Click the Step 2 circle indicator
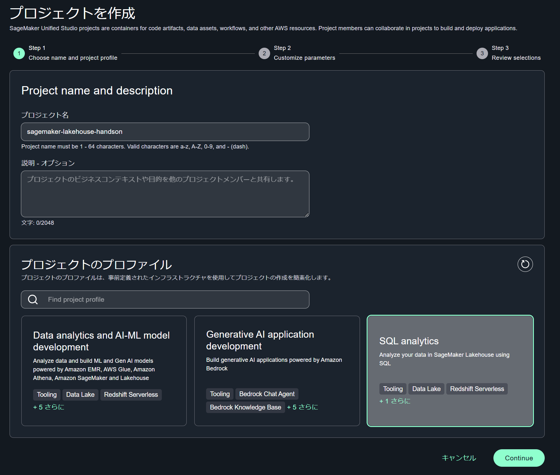The height and width of the screenshot is (475, 560). pos(264,53)
